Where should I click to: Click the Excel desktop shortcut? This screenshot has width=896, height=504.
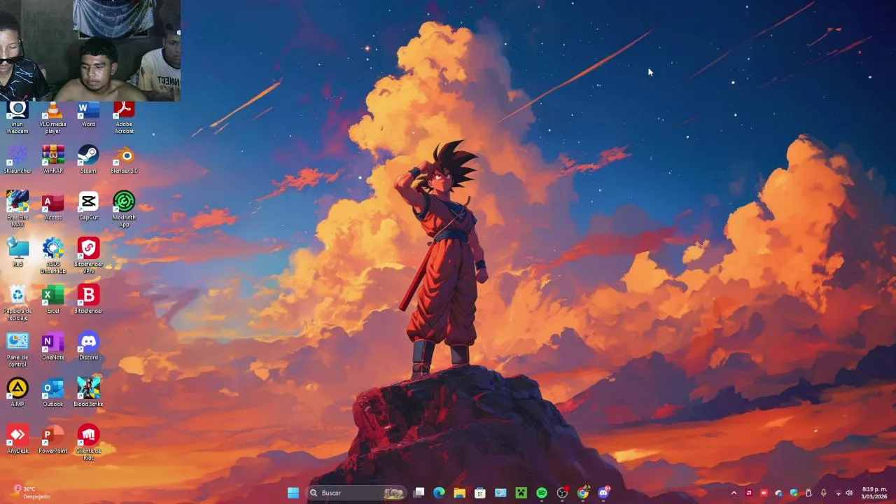tap(53, 300)
